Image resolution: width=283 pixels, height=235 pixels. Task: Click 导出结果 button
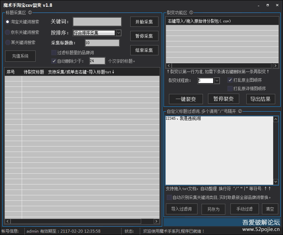(261, 99)
